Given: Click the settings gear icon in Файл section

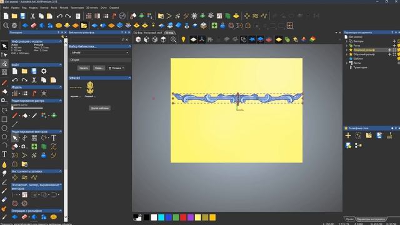Looking at the screenshot, I should (44, 71).
